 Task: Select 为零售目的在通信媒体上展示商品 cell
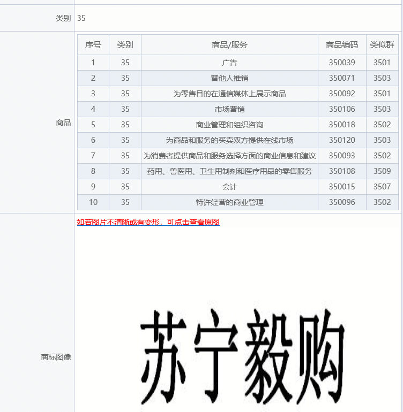tap(229, 94)
